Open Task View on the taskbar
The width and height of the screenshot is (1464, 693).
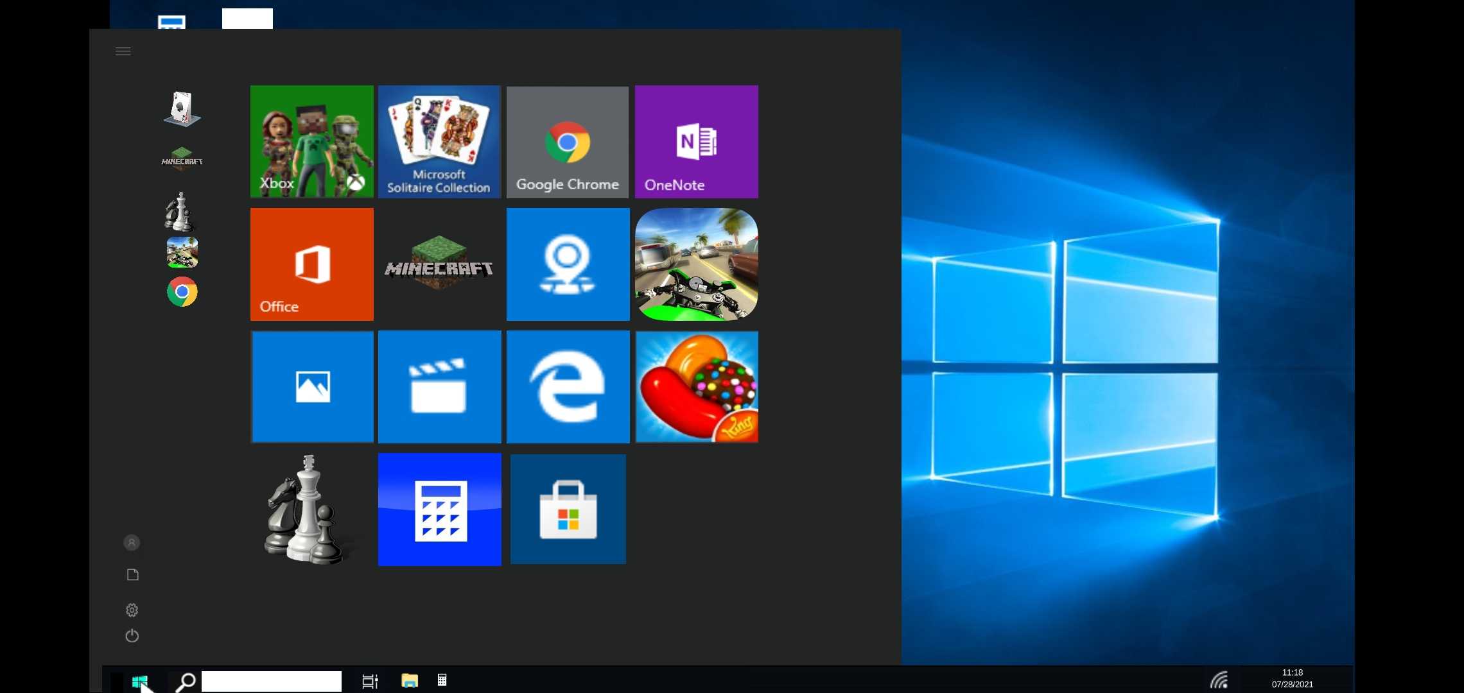coord(370,681)
